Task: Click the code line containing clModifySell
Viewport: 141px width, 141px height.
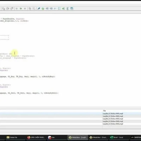Action: tap(29, 93)
